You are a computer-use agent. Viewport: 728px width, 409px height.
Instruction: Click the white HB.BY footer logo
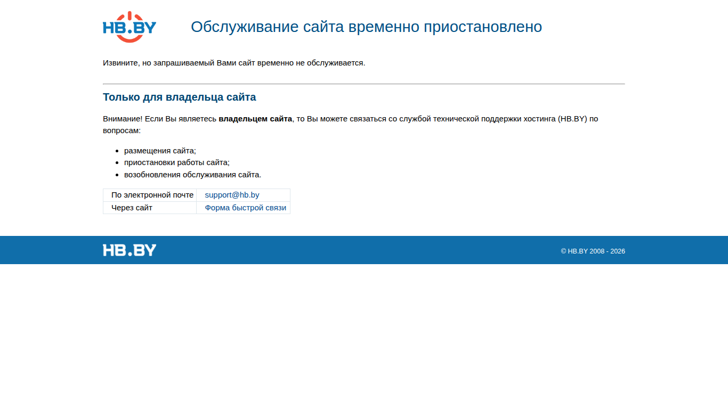click(x=130, y=250)
